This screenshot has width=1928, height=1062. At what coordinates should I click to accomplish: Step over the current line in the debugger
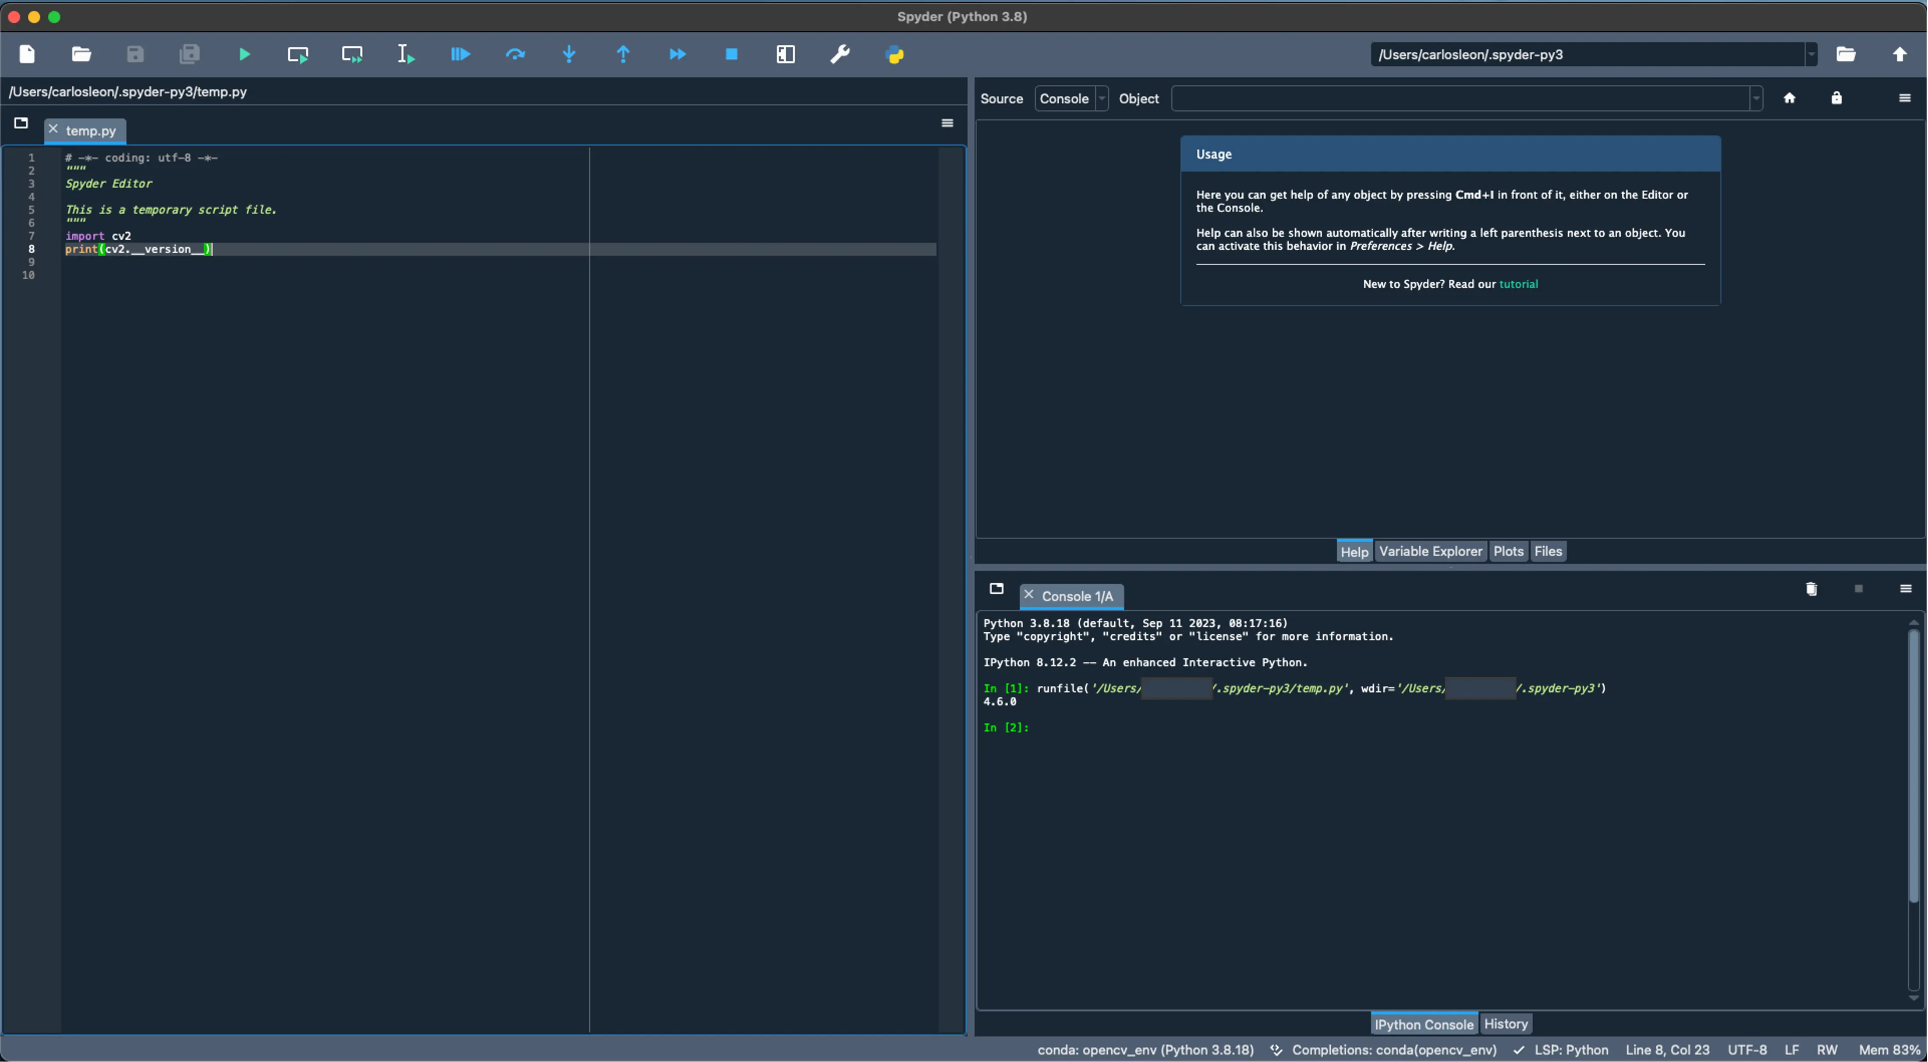pyautogui.click(x=515, y=54)
